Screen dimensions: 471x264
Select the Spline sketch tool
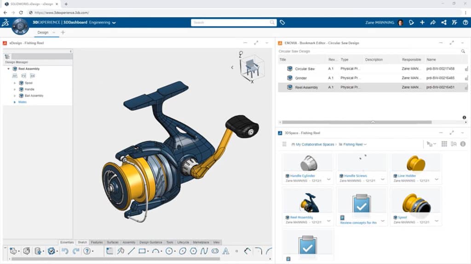click(x=204, y=250)
